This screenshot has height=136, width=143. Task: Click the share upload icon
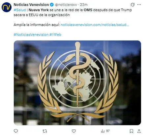tap(139, 131)
